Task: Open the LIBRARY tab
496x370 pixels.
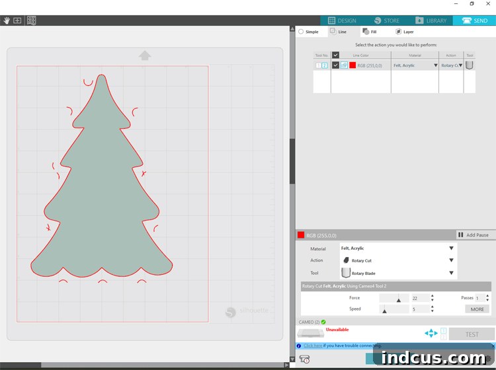Action: (431, 20)
